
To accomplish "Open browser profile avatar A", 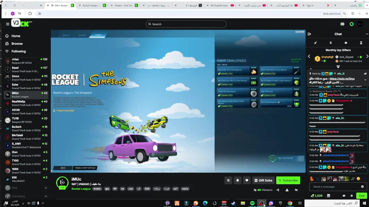I will pos(13,14).
